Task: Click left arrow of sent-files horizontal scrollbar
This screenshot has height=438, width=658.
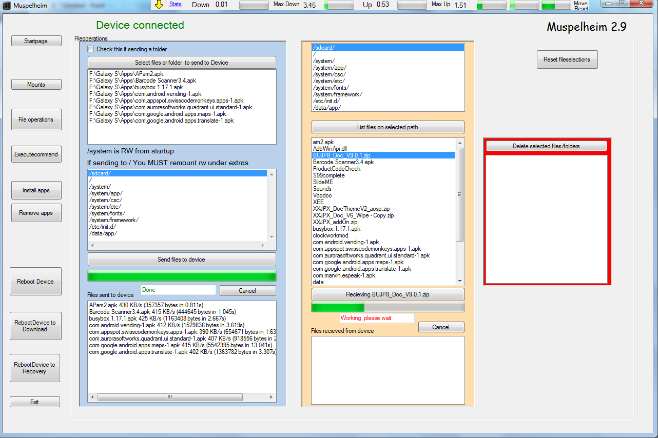Action: [91, 397]
